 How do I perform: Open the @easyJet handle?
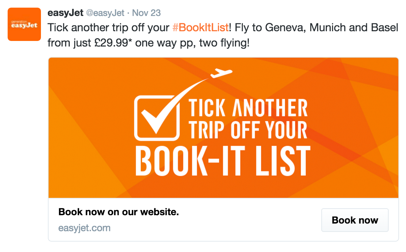tap(105, 13)
